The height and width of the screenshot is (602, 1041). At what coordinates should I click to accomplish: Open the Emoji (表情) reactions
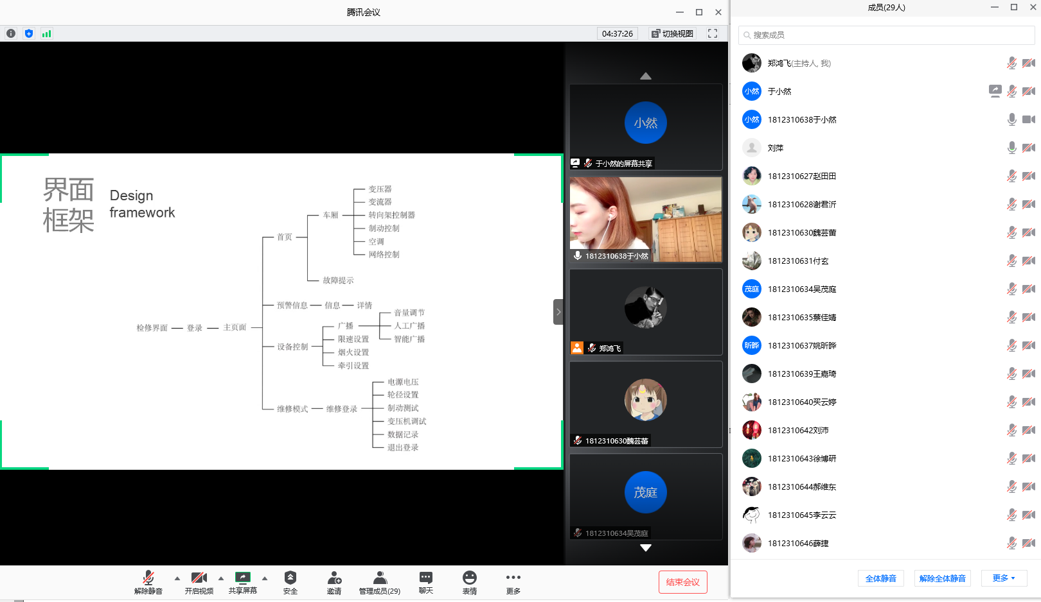coord(470,582)
